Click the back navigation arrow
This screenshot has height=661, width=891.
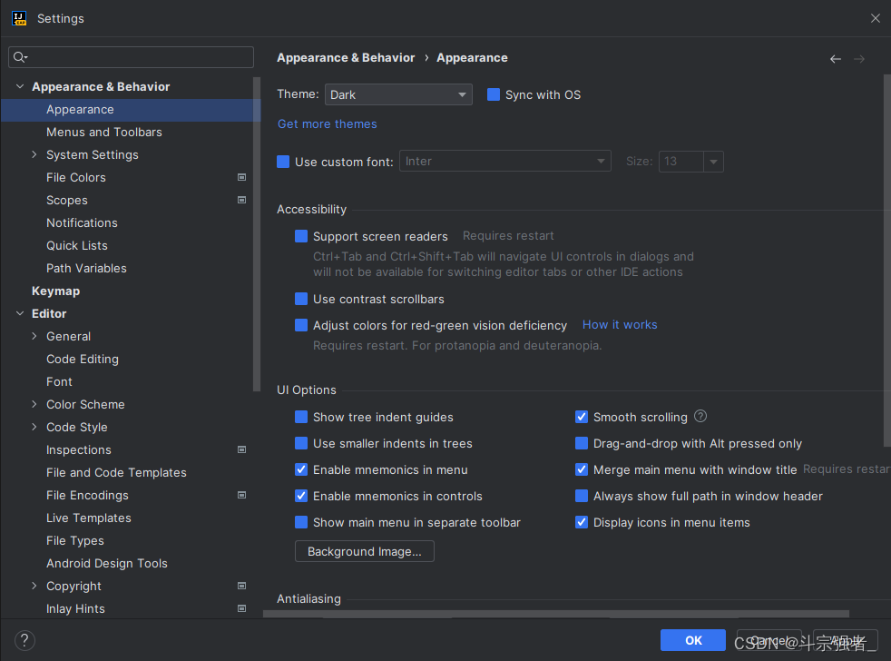[x=836, y=59]
